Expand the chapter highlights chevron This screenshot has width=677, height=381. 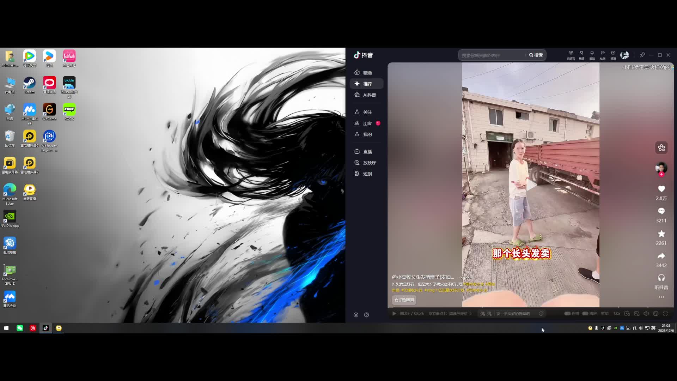470,314
